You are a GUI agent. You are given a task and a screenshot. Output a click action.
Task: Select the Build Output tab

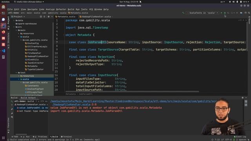click(28, 98)
